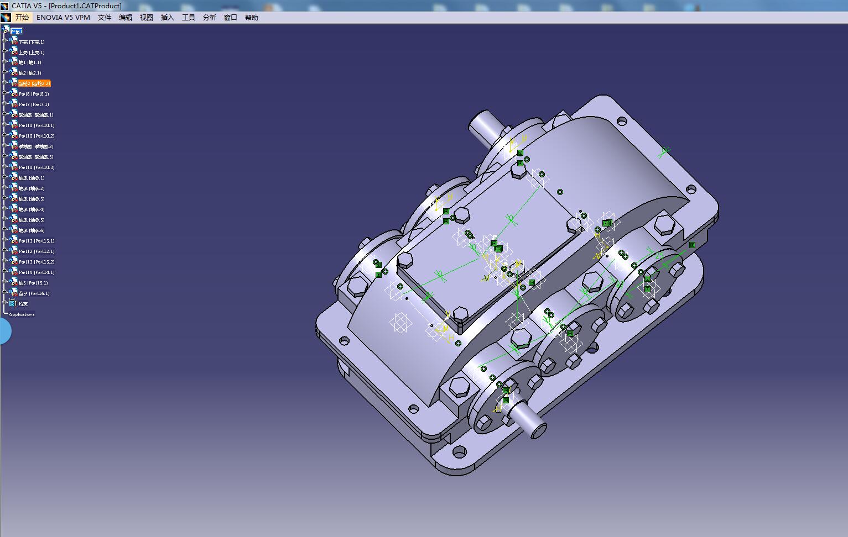Select the first 联轴器 coupling part icon
Screen dimensions: 848x537
(14, 115)
